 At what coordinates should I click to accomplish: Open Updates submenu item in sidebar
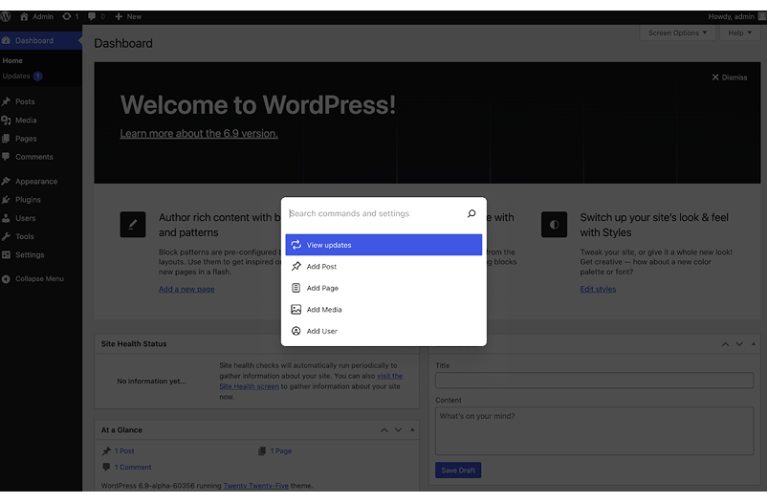(23, 76)
